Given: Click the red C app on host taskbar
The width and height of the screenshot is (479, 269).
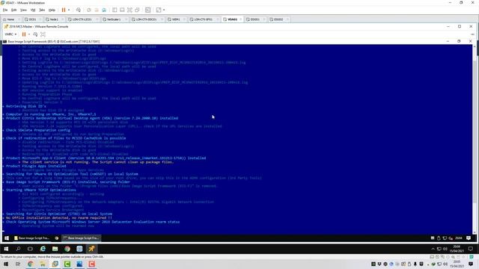Looking at the screenshot, I should pyautogui.click(x=91, y=264).
